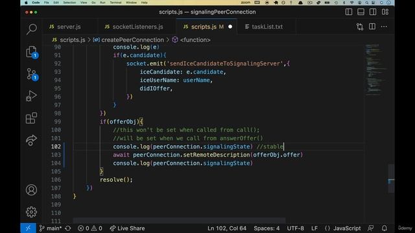Open the errors and warnings indicator

point(90,228)
